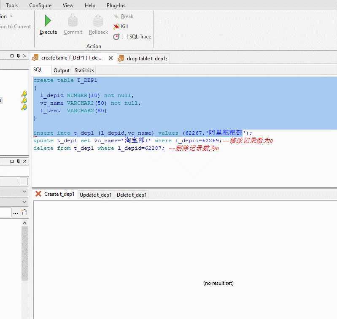Kill the running session

pyautogui.click(x=121, y=27)
